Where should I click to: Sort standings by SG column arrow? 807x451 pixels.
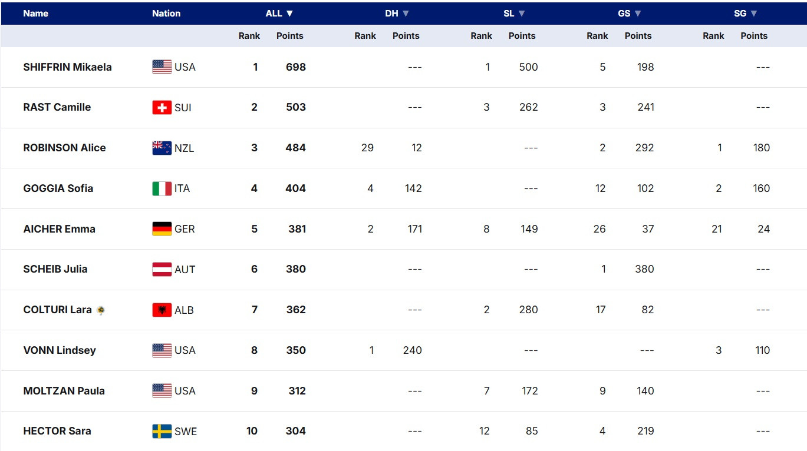(754, 14)
